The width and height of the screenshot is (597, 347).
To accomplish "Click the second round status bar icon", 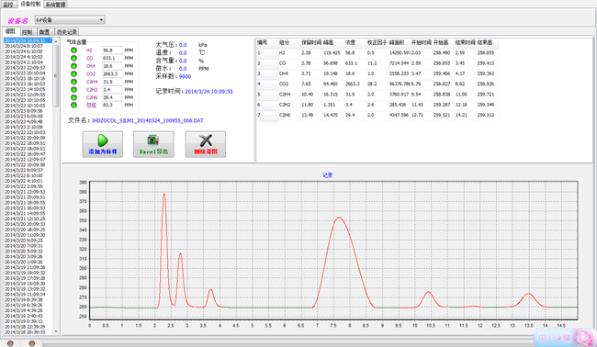I will pos(32,343).
